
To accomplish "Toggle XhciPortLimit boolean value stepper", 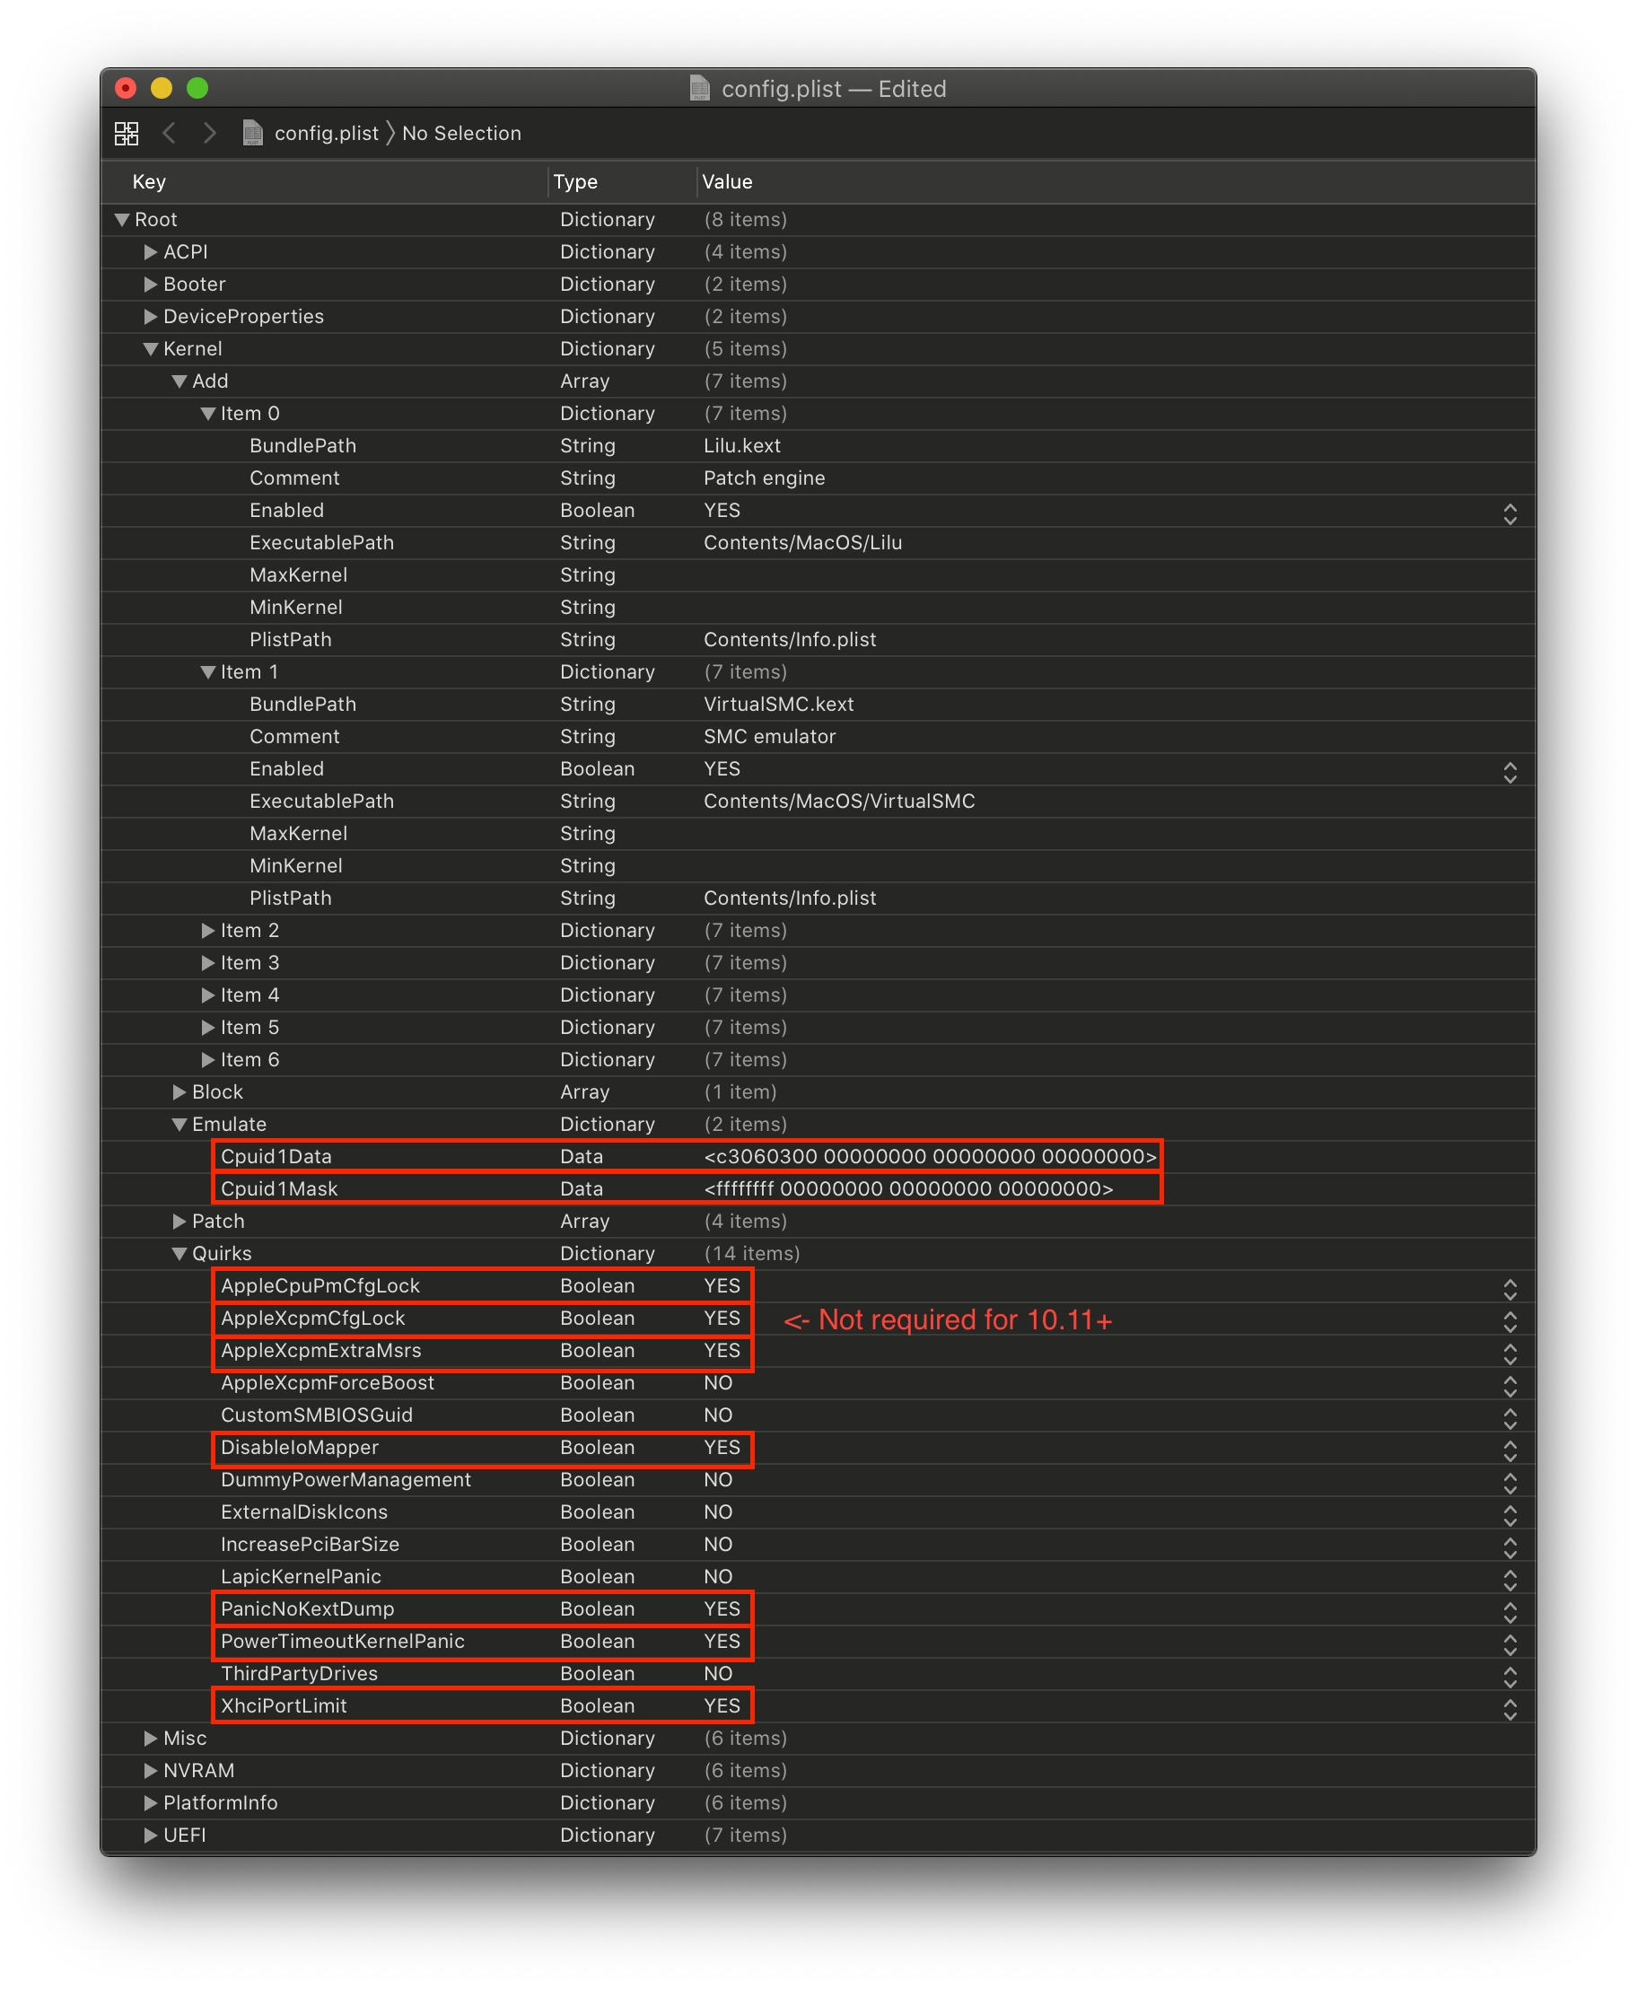I will click(x=1509, y=1708).
